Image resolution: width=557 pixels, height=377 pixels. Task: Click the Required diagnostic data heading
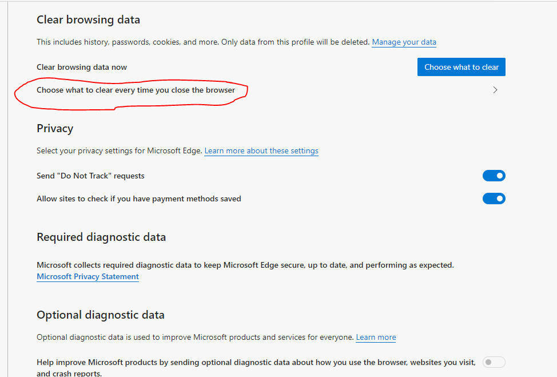(x=101, y=237)
